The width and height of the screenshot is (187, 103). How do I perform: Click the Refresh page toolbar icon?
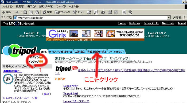(x=31, y=12)
